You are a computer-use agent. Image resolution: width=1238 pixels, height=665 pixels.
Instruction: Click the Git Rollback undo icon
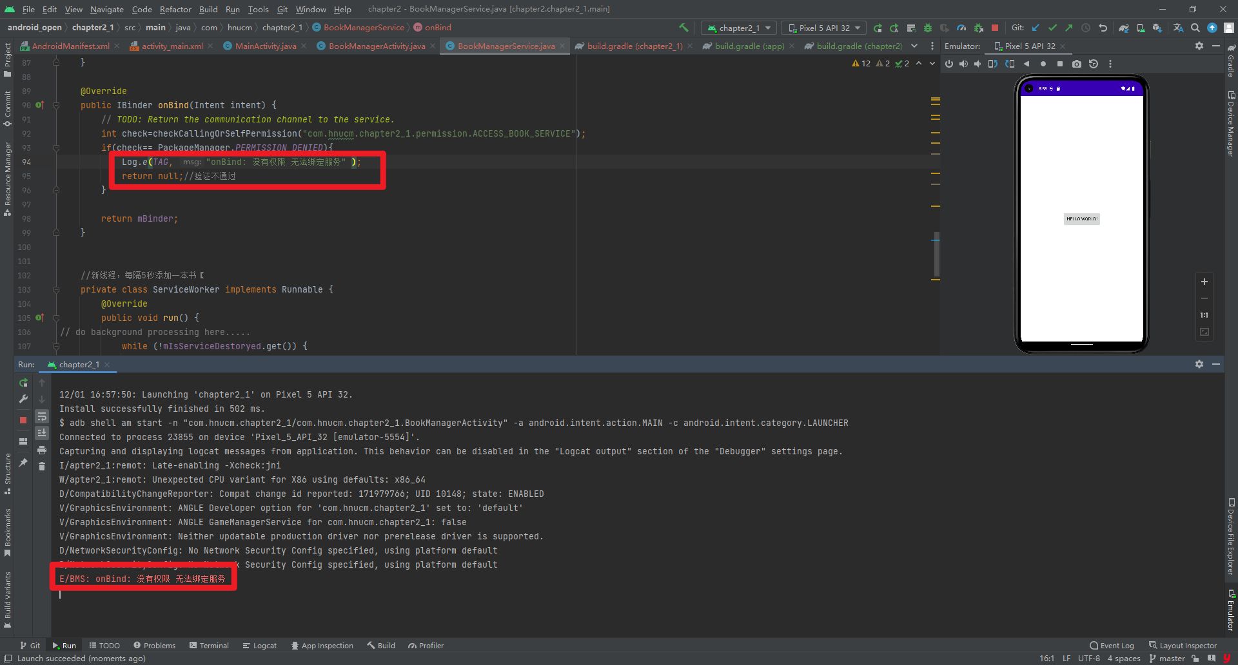point(1103,28)
